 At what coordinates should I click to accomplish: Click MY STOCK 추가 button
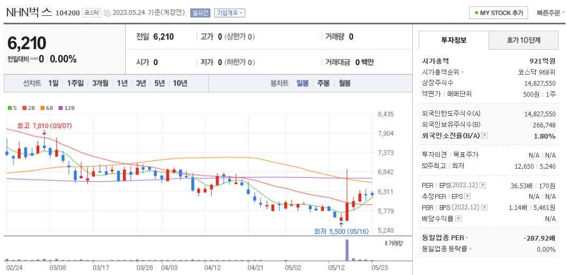(x=498, y=13)
